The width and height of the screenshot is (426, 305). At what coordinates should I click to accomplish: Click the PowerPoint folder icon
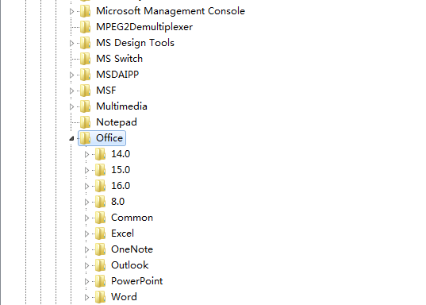pos(101,281)
